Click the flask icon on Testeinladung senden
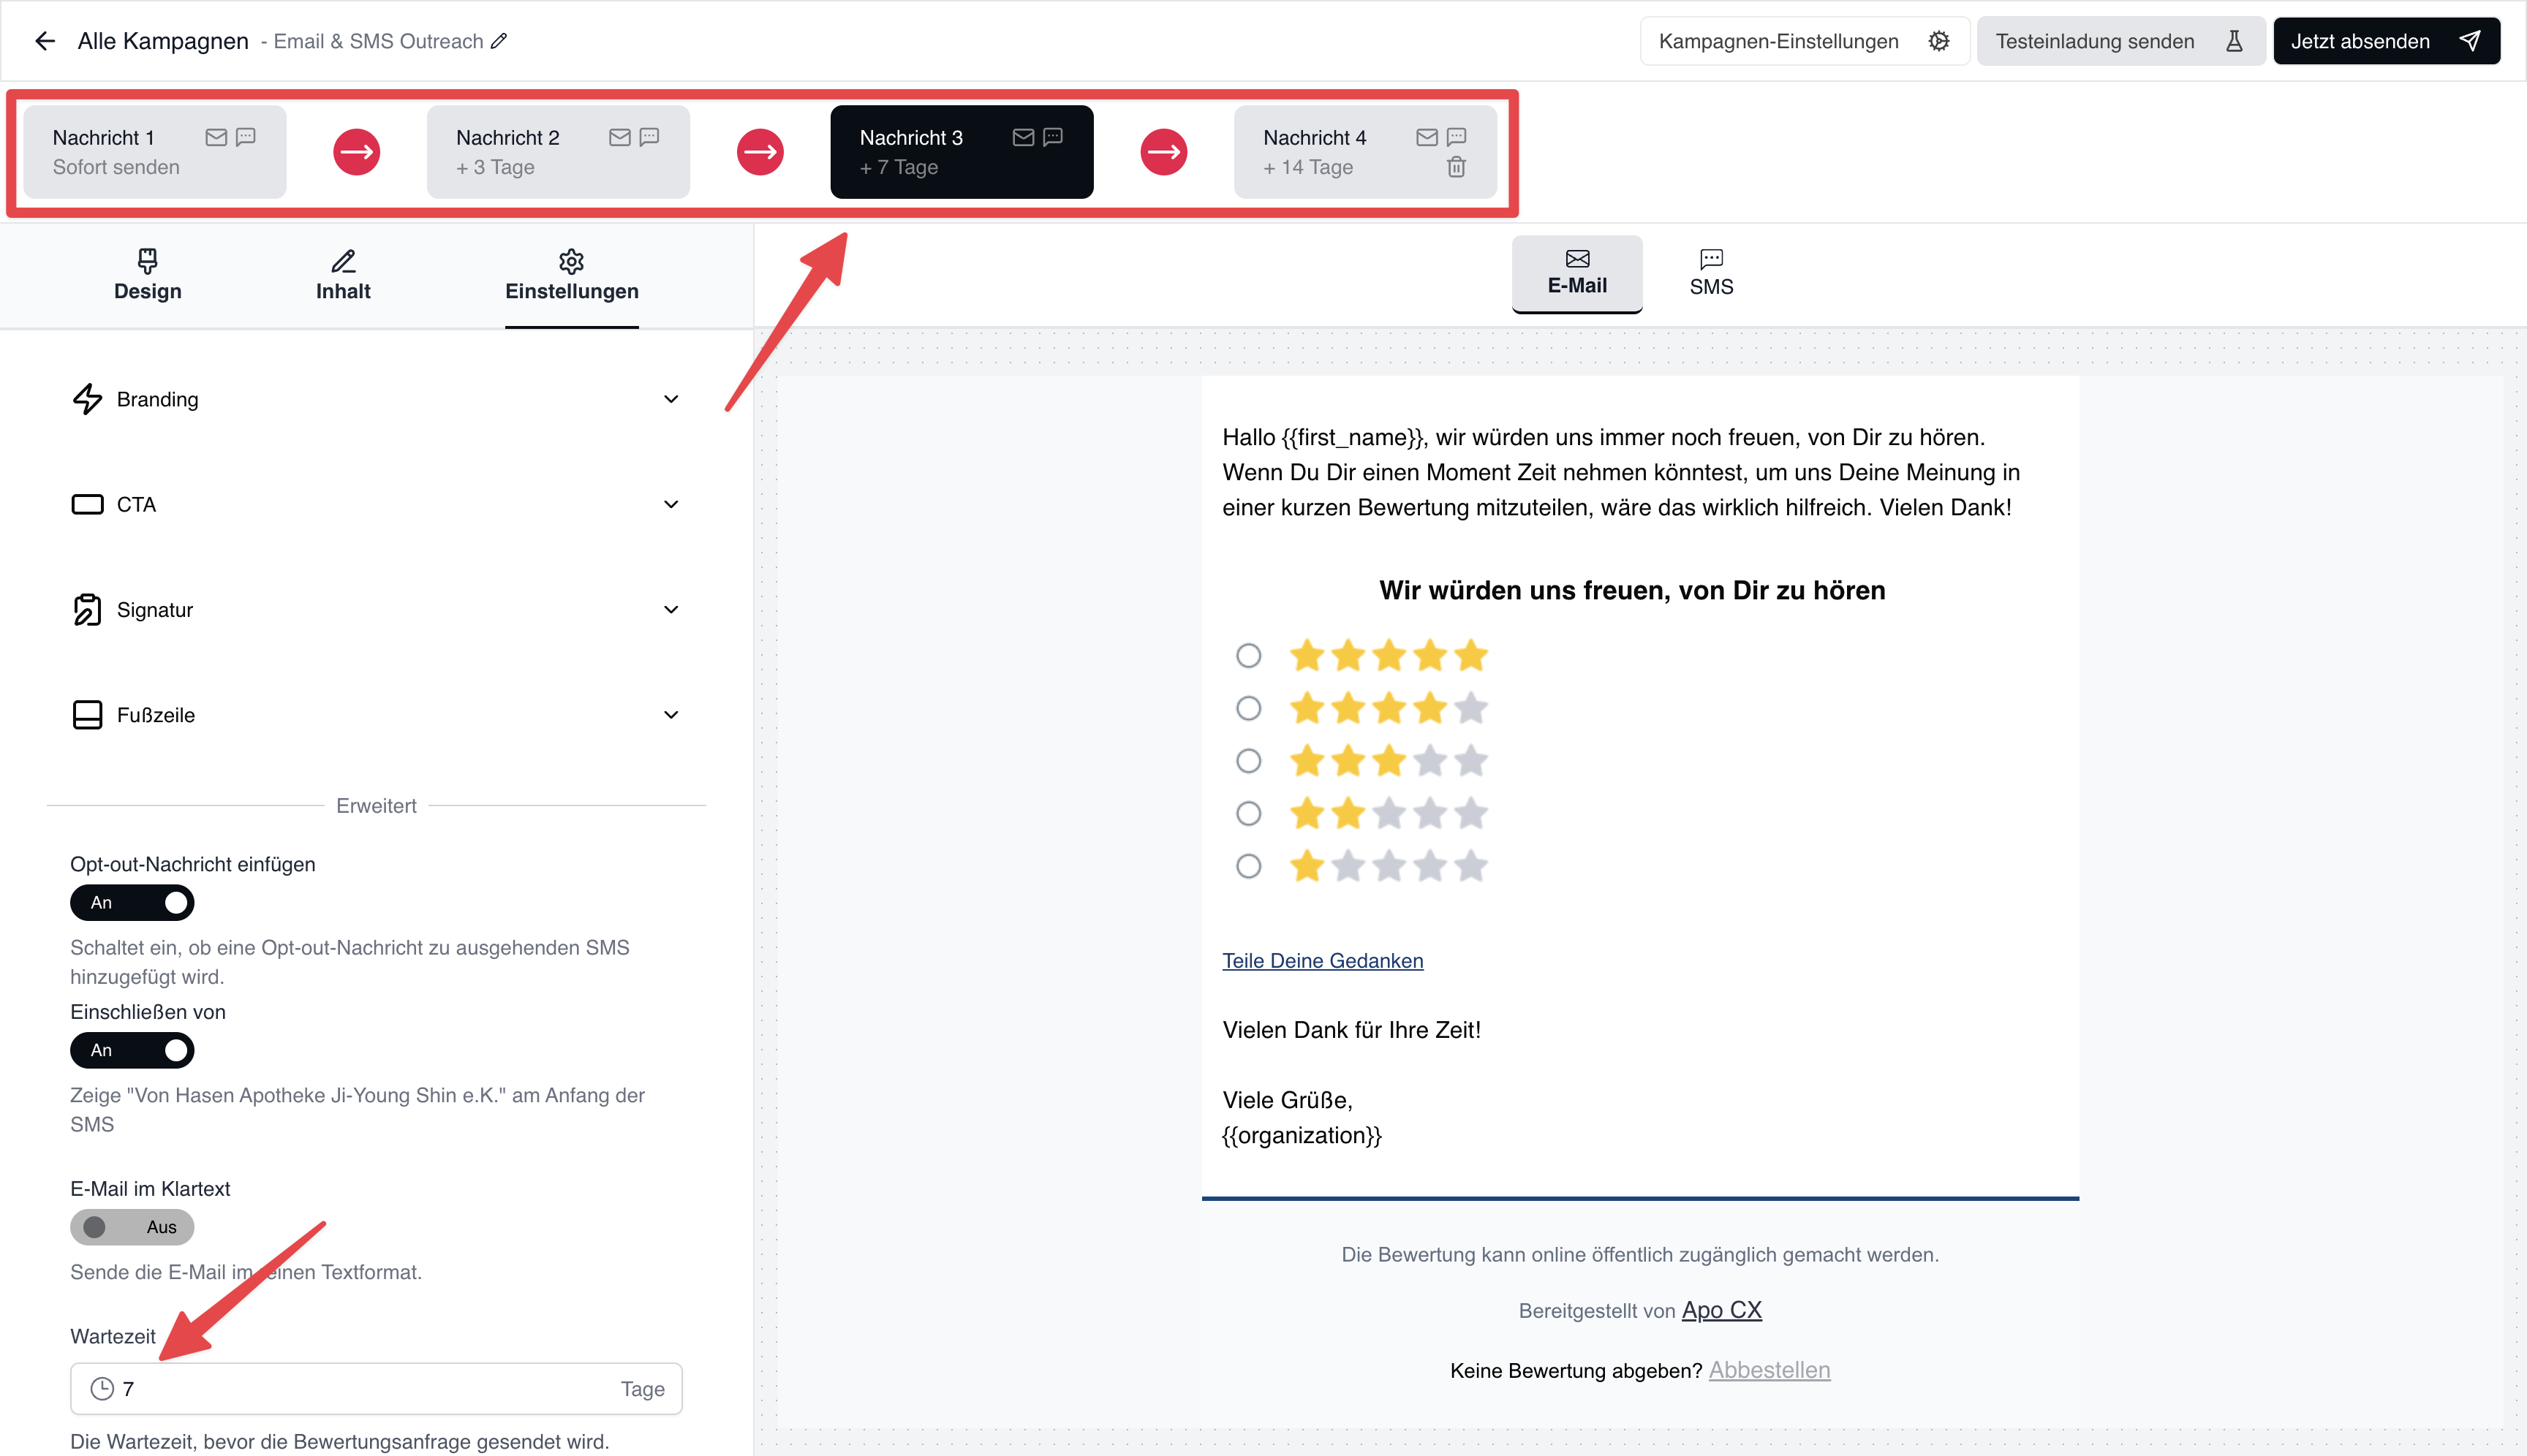 pos(2233,41)
